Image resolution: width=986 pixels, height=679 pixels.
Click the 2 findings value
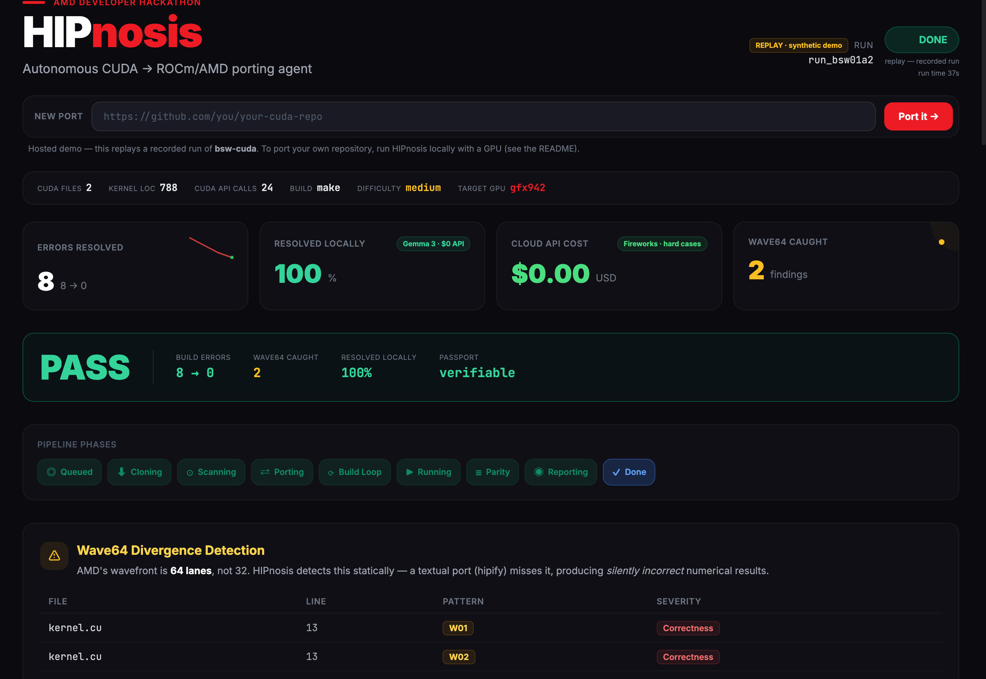756,271
